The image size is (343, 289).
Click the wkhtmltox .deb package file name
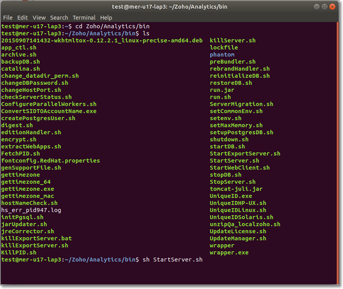pyautogui.click(x=102, y=40)
